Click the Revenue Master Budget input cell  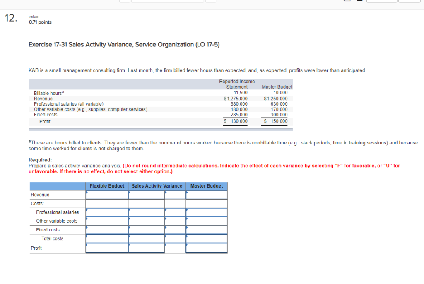206,195
